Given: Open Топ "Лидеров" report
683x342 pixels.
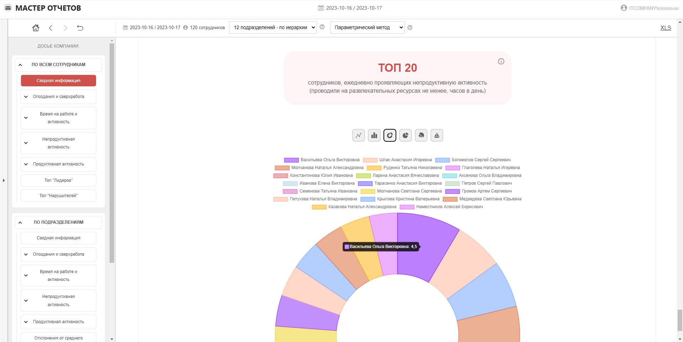Looking at the screenshot, I should click(58, 180).
